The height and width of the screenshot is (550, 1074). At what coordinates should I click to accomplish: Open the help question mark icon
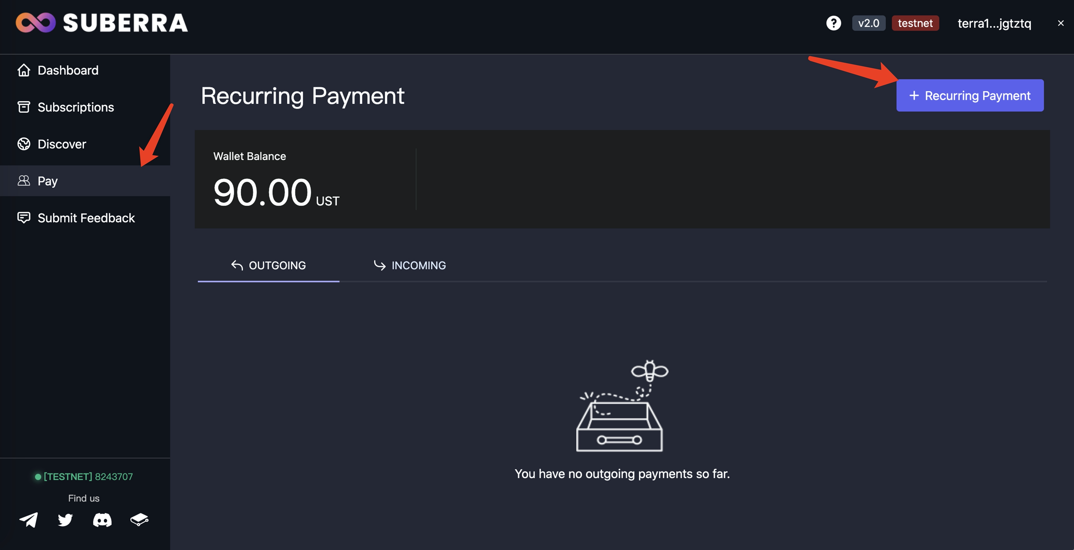[x=833, y=23]
